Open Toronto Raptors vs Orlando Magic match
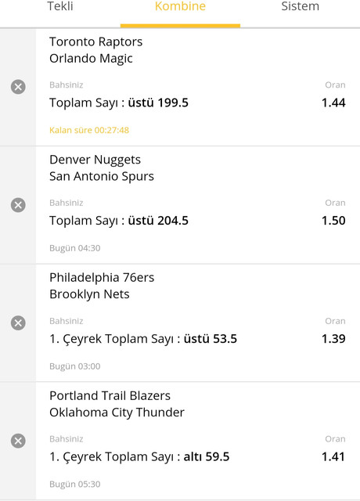Image resolution: width=360 pixels, height=501 pixels. [x=95, y=50]
